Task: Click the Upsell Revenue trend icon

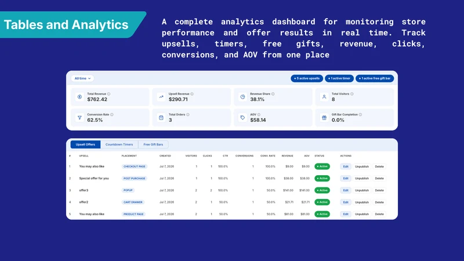Action: coord(161,97)
